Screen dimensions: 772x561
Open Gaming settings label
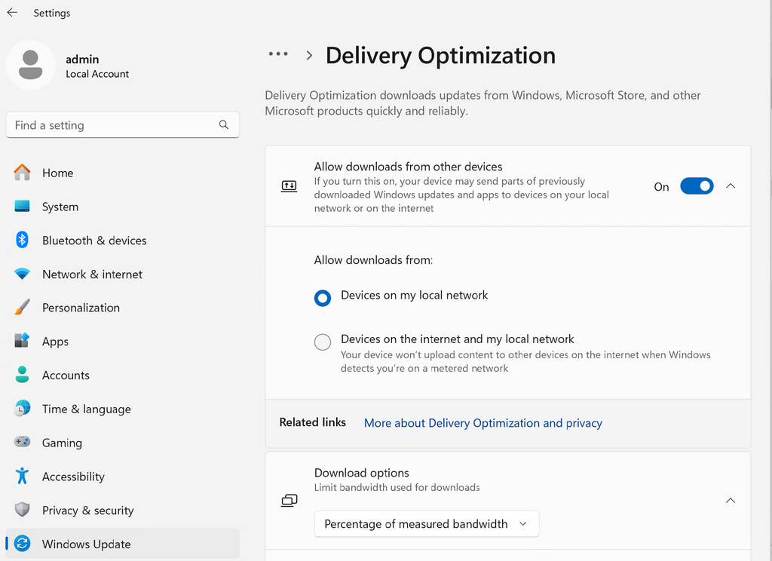62,443
